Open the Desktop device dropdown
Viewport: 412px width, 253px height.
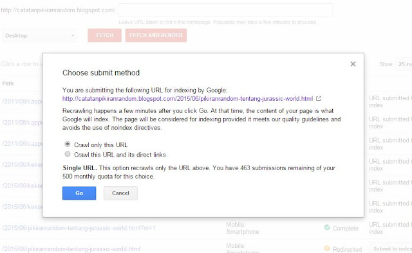(39, 36)
